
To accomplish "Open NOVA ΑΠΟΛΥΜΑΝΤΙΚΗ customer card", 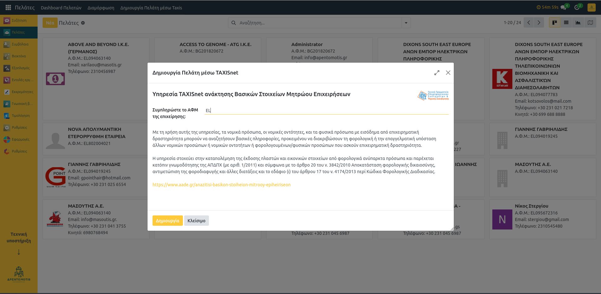I will tap(95, 139).
